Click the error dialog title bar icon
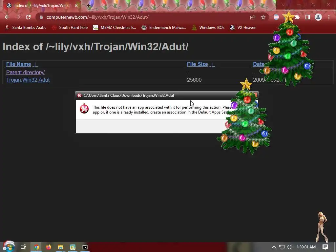This screenshot has height=252, width=336. pyautogui.click(x=79, y=95)
